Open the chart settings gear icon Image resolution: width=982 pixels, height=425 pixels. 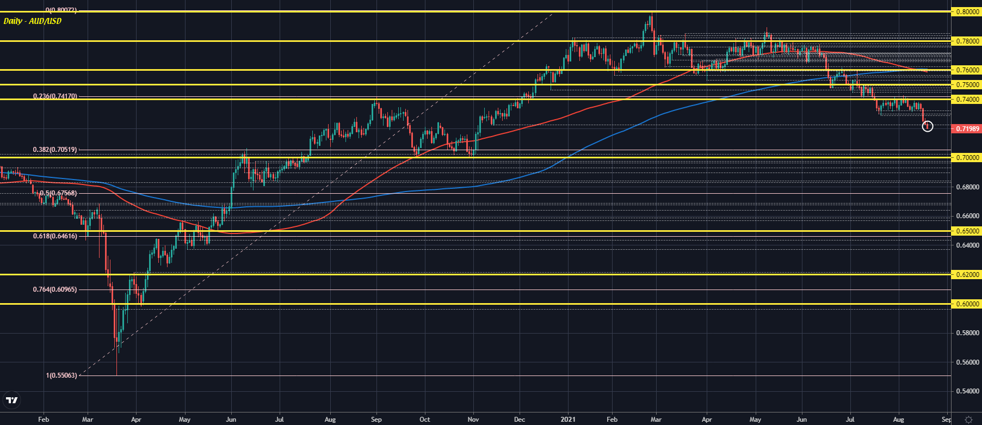[x=968, y=420]
